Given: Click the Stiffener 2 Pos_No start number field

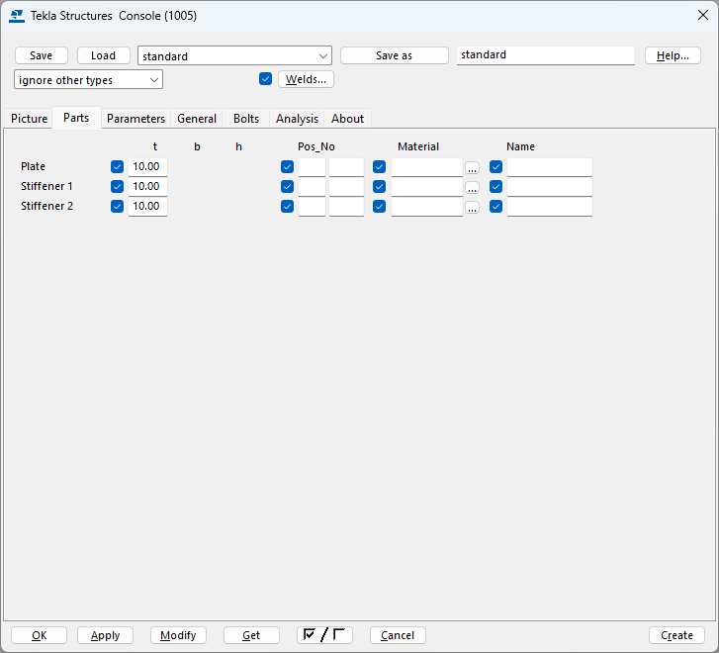Looking at the screenshot, I should point(346,206).
